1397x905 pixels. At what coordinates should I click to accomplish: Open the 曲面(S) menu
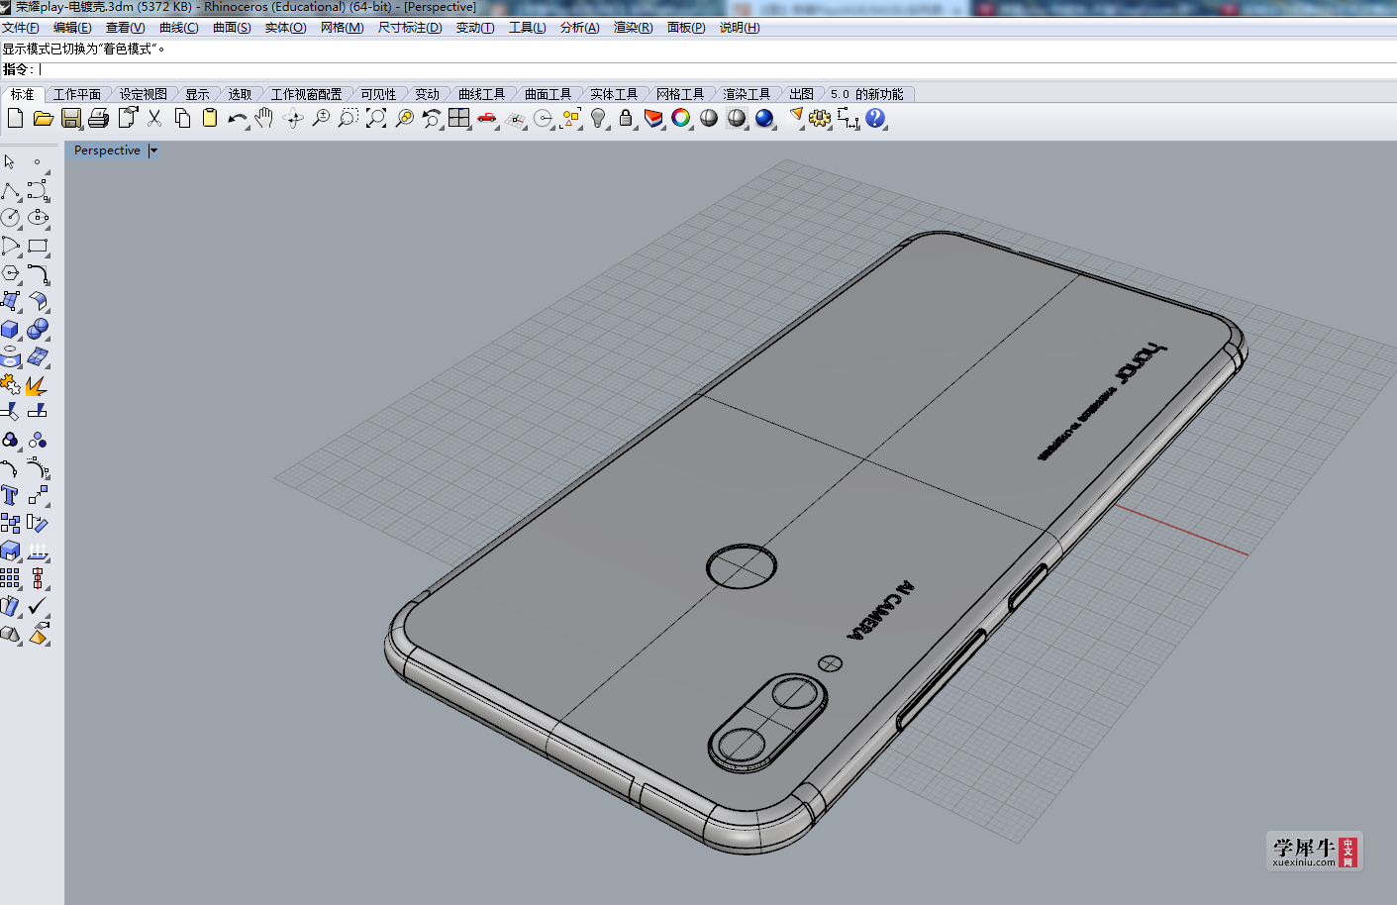pos(233,28)
